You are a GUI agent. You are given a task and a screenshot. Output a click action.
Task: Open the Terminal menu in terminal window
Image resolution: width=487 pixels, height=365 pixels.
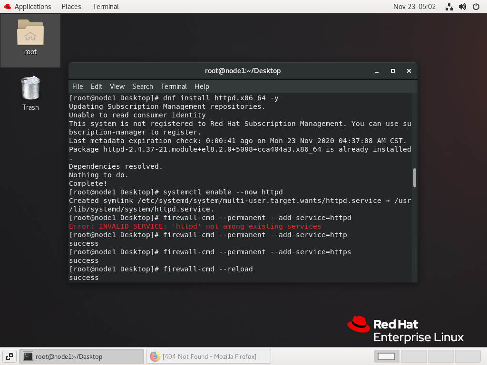(x=174, y=86)
